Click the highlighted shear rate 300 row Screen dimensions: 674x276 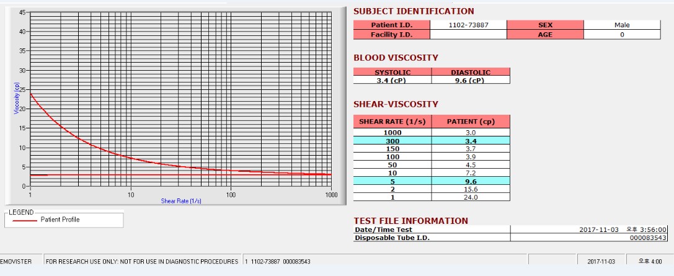(x=432, y=141)
